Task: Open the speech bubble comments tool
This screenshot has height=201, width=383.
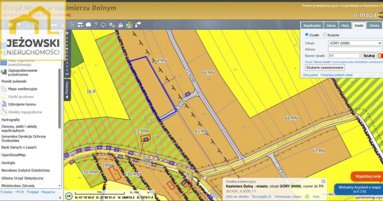Action: [88, 25]
